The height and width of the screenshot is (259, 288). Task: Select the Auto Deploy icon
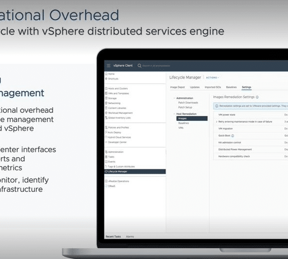click(106, 132)
